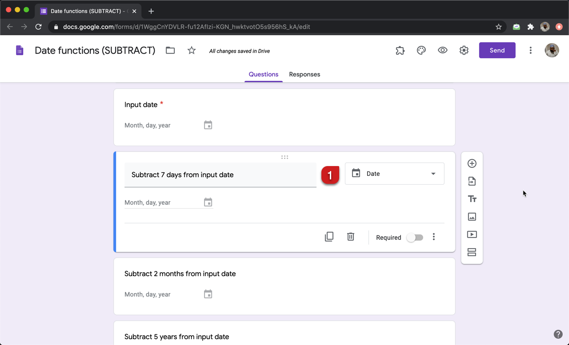
Task: Open the theme customization palette
Action: tap(421, 50)
